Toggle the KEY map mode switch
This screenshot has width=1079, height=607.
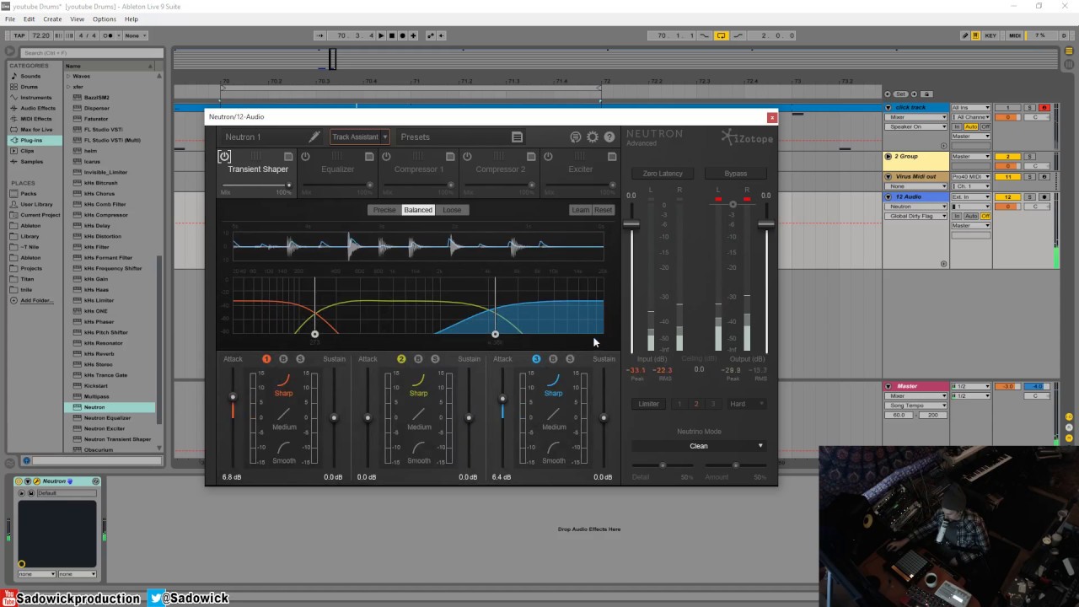pyautogui.click(x=990, y=35)
